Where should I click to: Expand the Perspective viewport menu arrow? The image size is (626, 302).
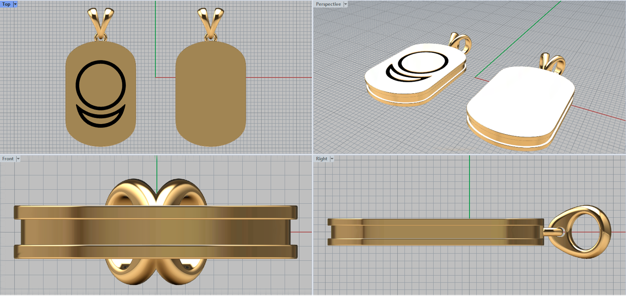(345, 4)
